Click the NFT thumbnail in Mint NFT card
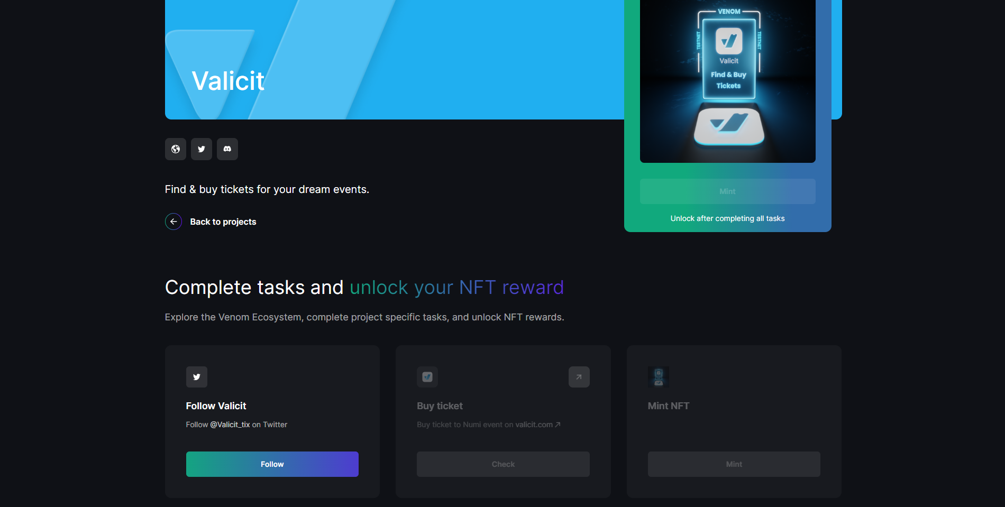 click(x=659, y=377)
